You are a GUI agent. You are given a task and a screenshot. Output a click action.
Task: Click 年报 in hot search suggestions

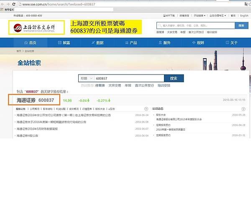128,85
